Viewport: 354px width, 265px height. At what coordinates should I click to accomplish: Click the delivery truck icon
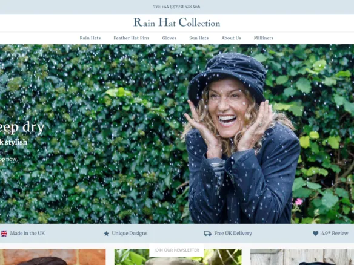click(208, 233)
